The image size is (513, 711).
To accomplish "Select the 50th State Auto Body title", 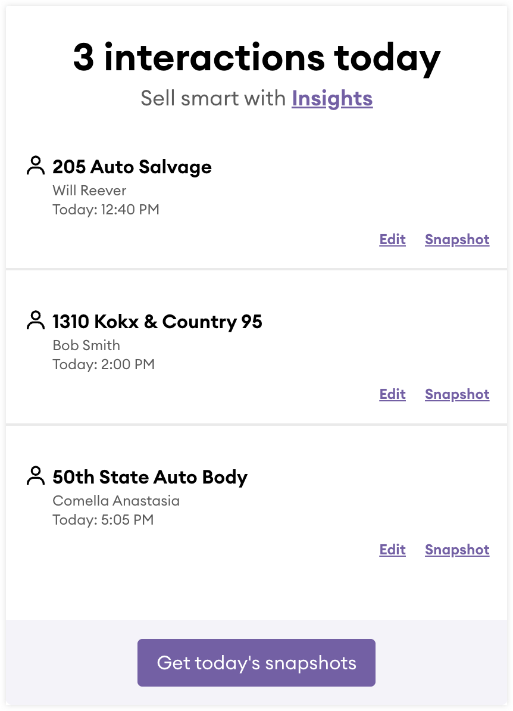I will tap(150, 477).
